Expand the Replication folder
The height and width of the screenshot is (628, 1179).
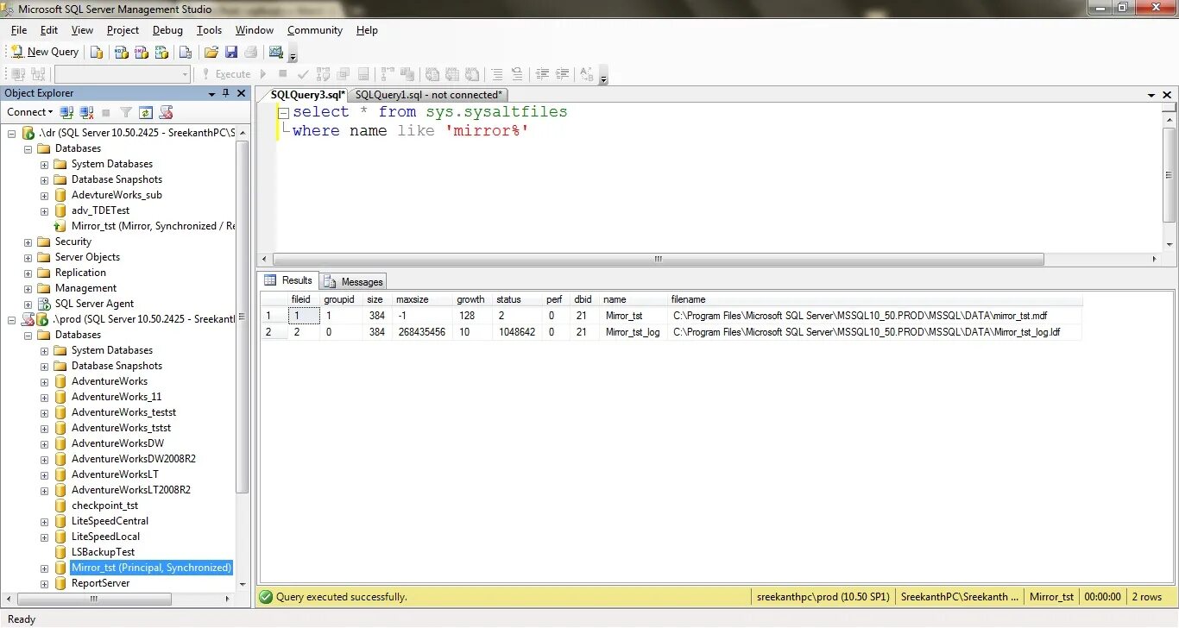[28, 273]
